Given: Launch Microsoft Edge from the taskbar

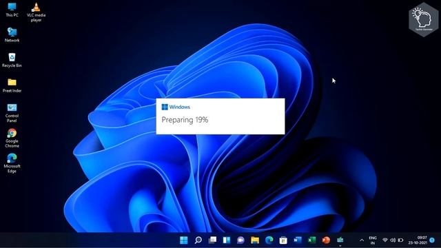Looking at the screenshot, I should point(269,240).
